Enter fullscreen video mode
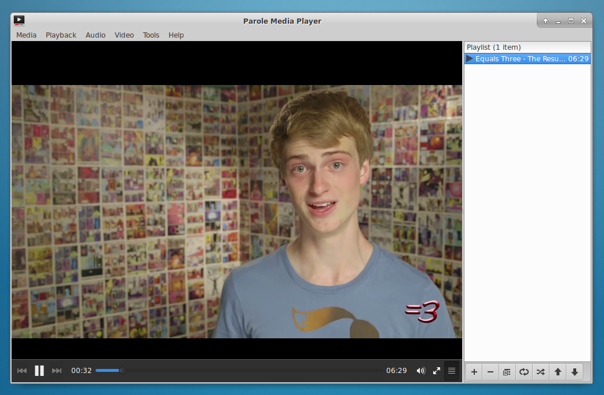 point(436,371)
